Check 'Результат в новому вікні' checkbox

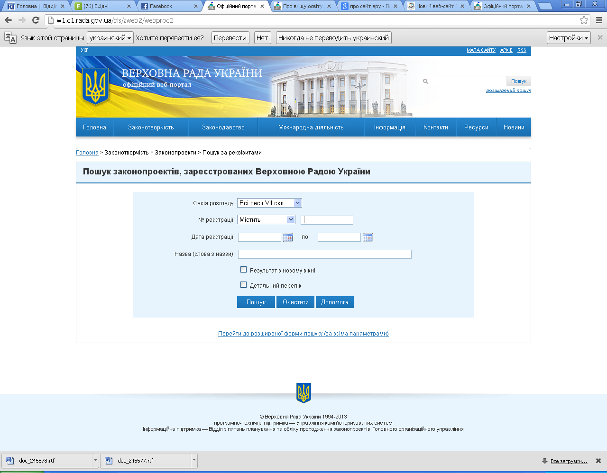244,270
